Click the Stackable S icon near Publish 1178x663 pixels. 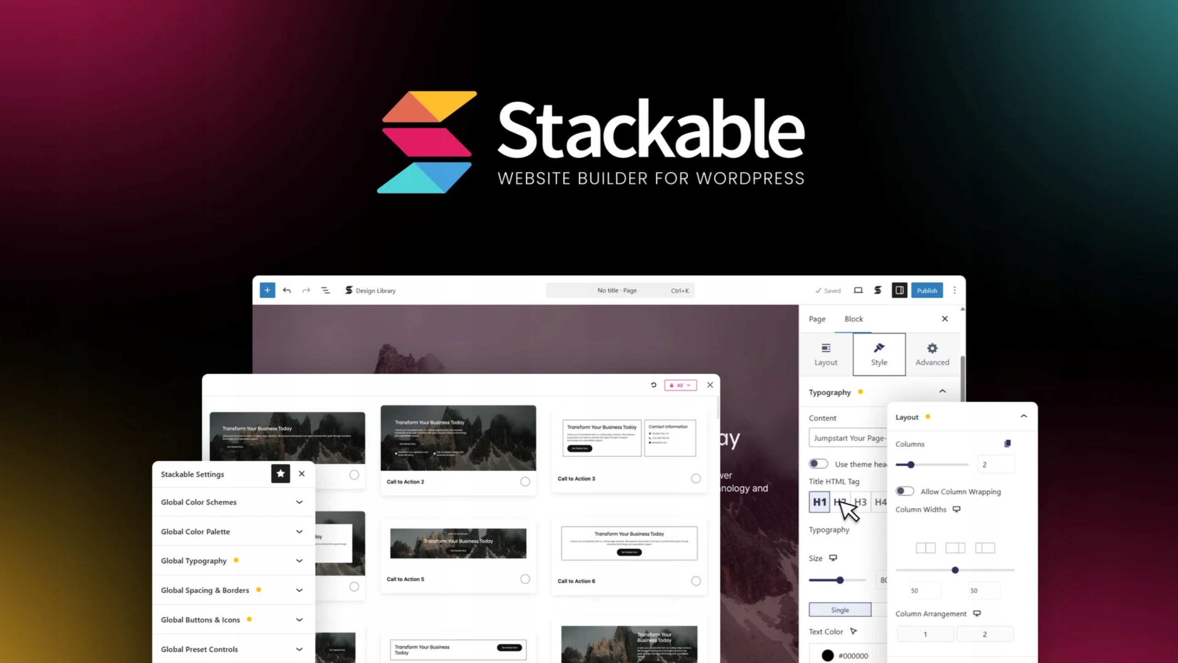[878, 290]
